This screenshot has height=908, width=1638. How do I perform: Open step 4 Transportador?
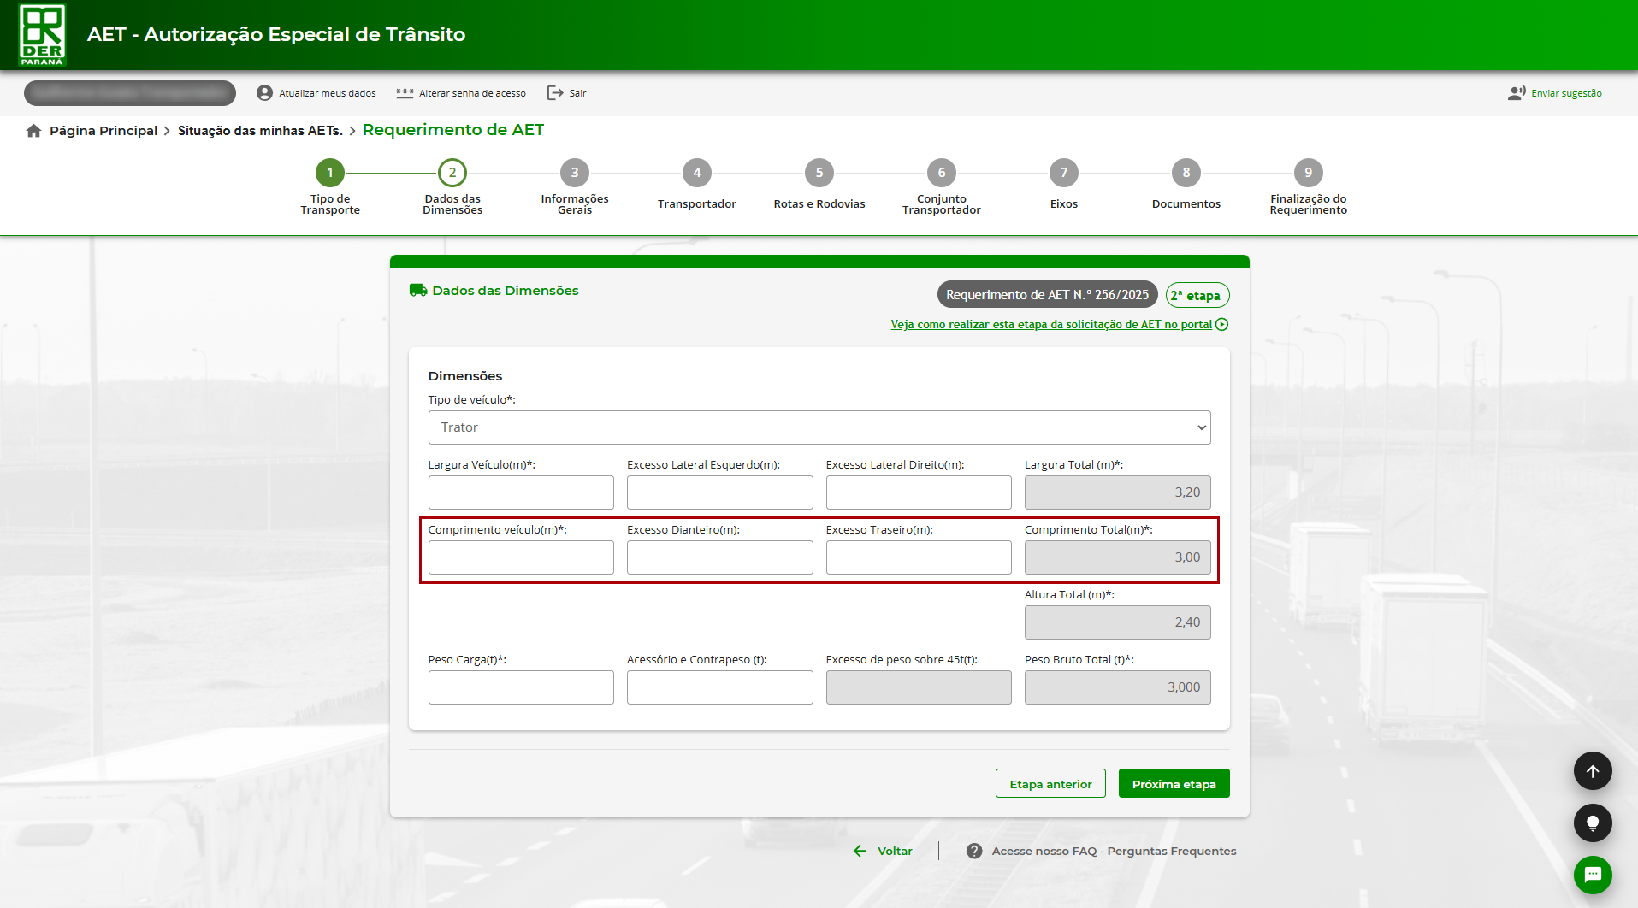[697, 185]
